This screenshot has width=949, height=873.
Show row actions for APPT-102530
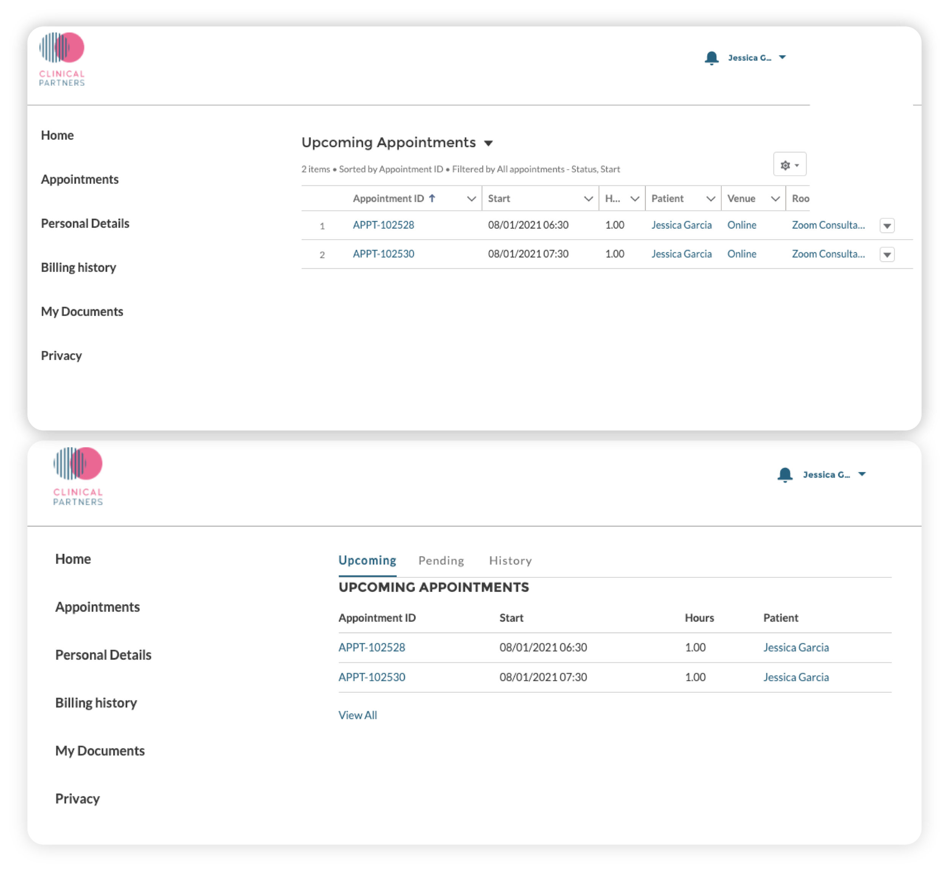pyautogui.click(x=887, y=255)
